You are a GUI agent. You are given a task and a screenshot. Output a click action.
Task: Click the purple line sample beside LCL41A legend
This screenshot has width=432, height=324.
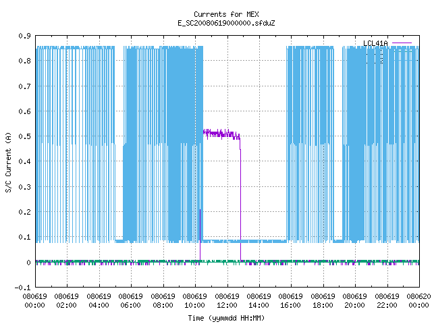402,43
